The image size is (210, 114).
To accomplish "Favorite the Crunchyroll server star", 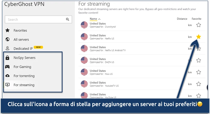I will tap(199, 25).
